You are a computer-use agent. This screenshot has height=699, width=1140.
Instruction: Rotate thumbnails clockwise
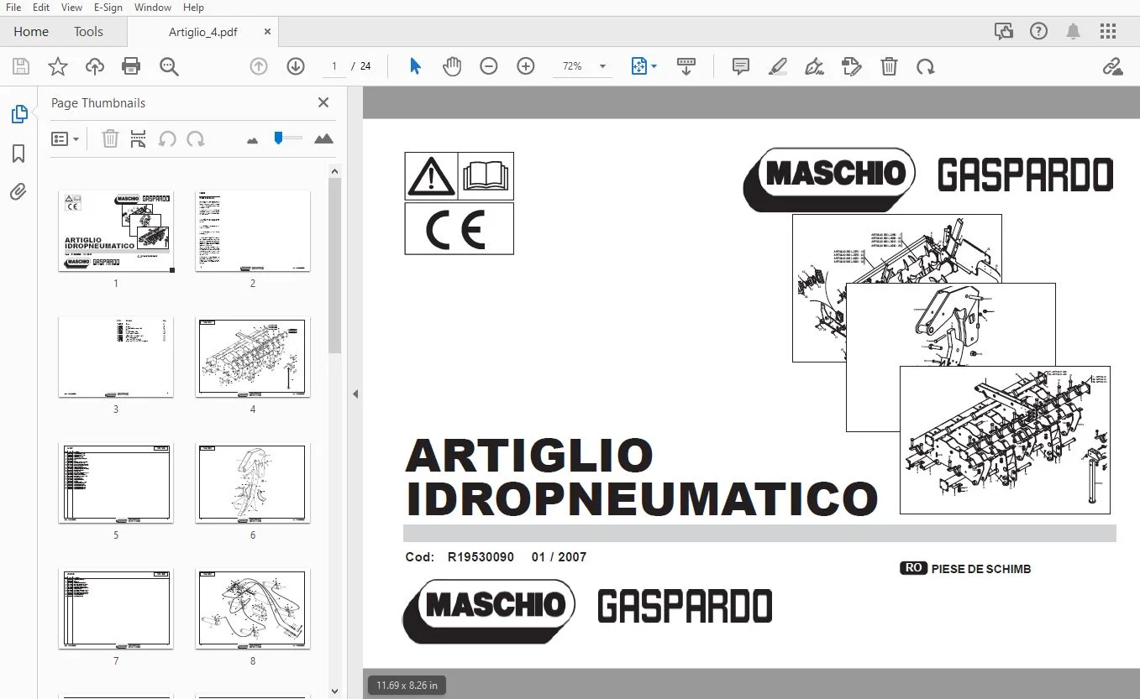[196, 139]
